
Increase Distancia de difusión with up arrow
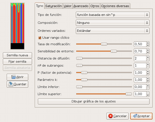pyautogui.click(x=148, y=57)
